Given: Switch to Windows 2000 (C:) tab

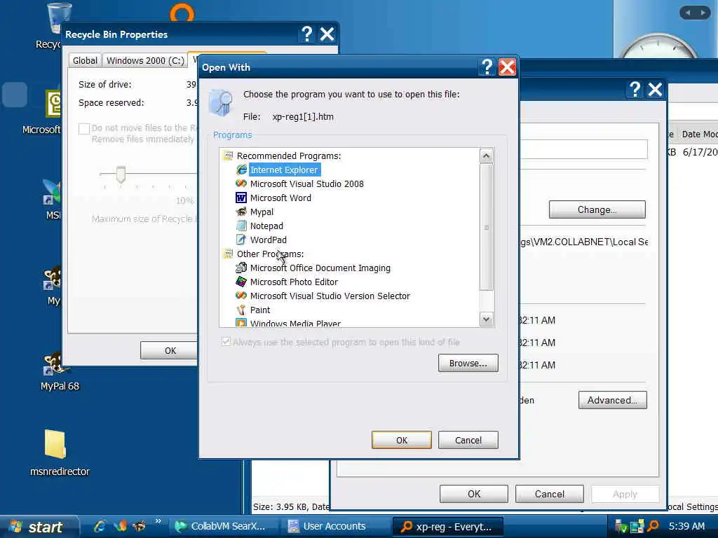Looking at the screenshot, I should tap(145, 60).
